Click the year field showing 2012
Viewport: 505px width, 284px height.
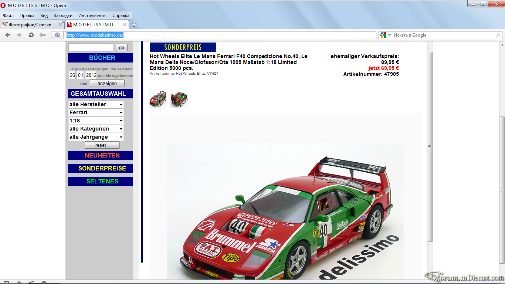pos(91,75)
